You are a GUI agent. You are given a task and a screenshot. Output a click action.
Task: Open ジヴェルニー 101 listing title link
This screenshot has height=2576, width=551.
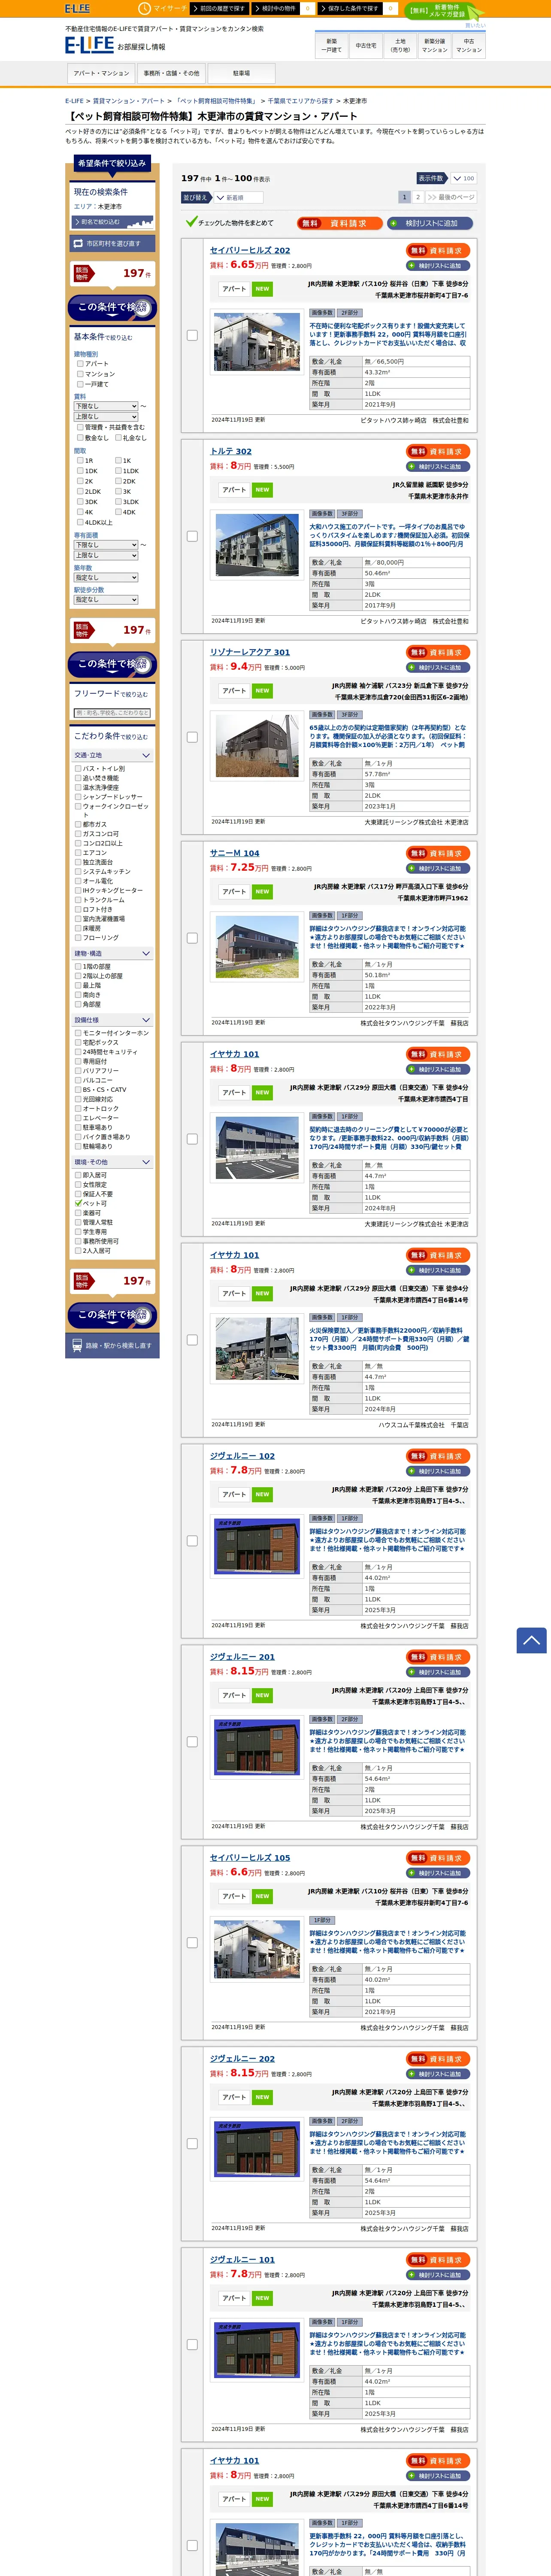tap(242, 2259)
